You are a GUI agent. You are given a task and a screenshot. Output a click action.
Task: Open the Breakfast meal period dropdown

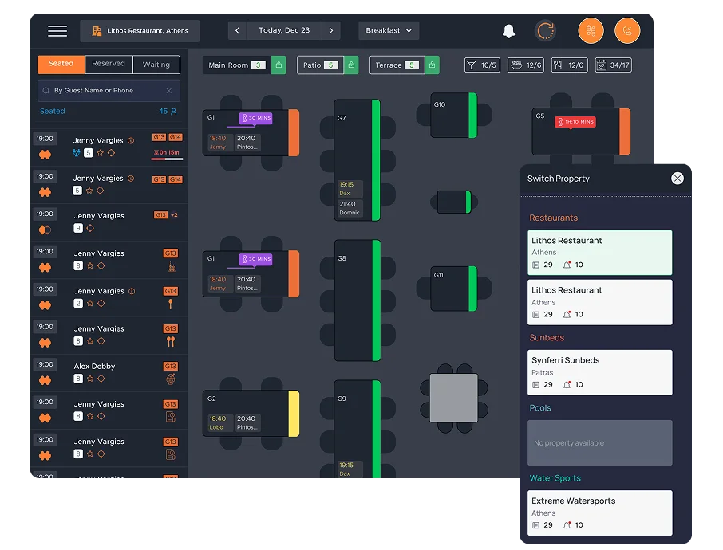(x=389, y=30)
